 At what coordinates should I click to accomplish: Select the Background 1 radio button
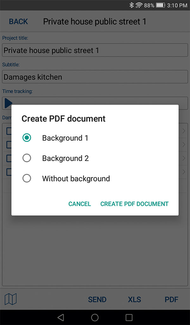click(27, 138)
